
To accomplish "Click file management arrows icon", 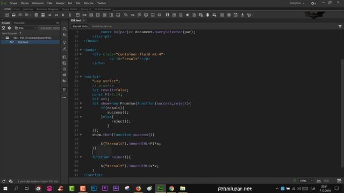I will click(x=64, y=34).
